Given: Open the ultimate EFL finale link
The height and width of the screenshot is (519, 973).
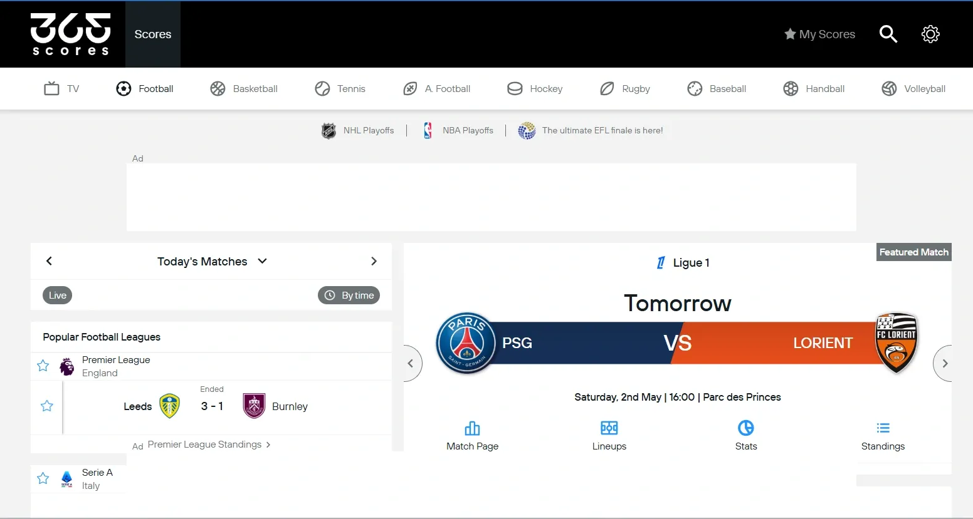Looking at the screenshot, I should pyautogui.click(x=591, y=130).
